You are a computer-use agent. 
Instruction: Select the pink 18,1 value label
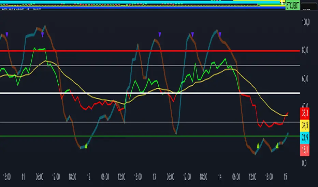(x=305, y=150)
